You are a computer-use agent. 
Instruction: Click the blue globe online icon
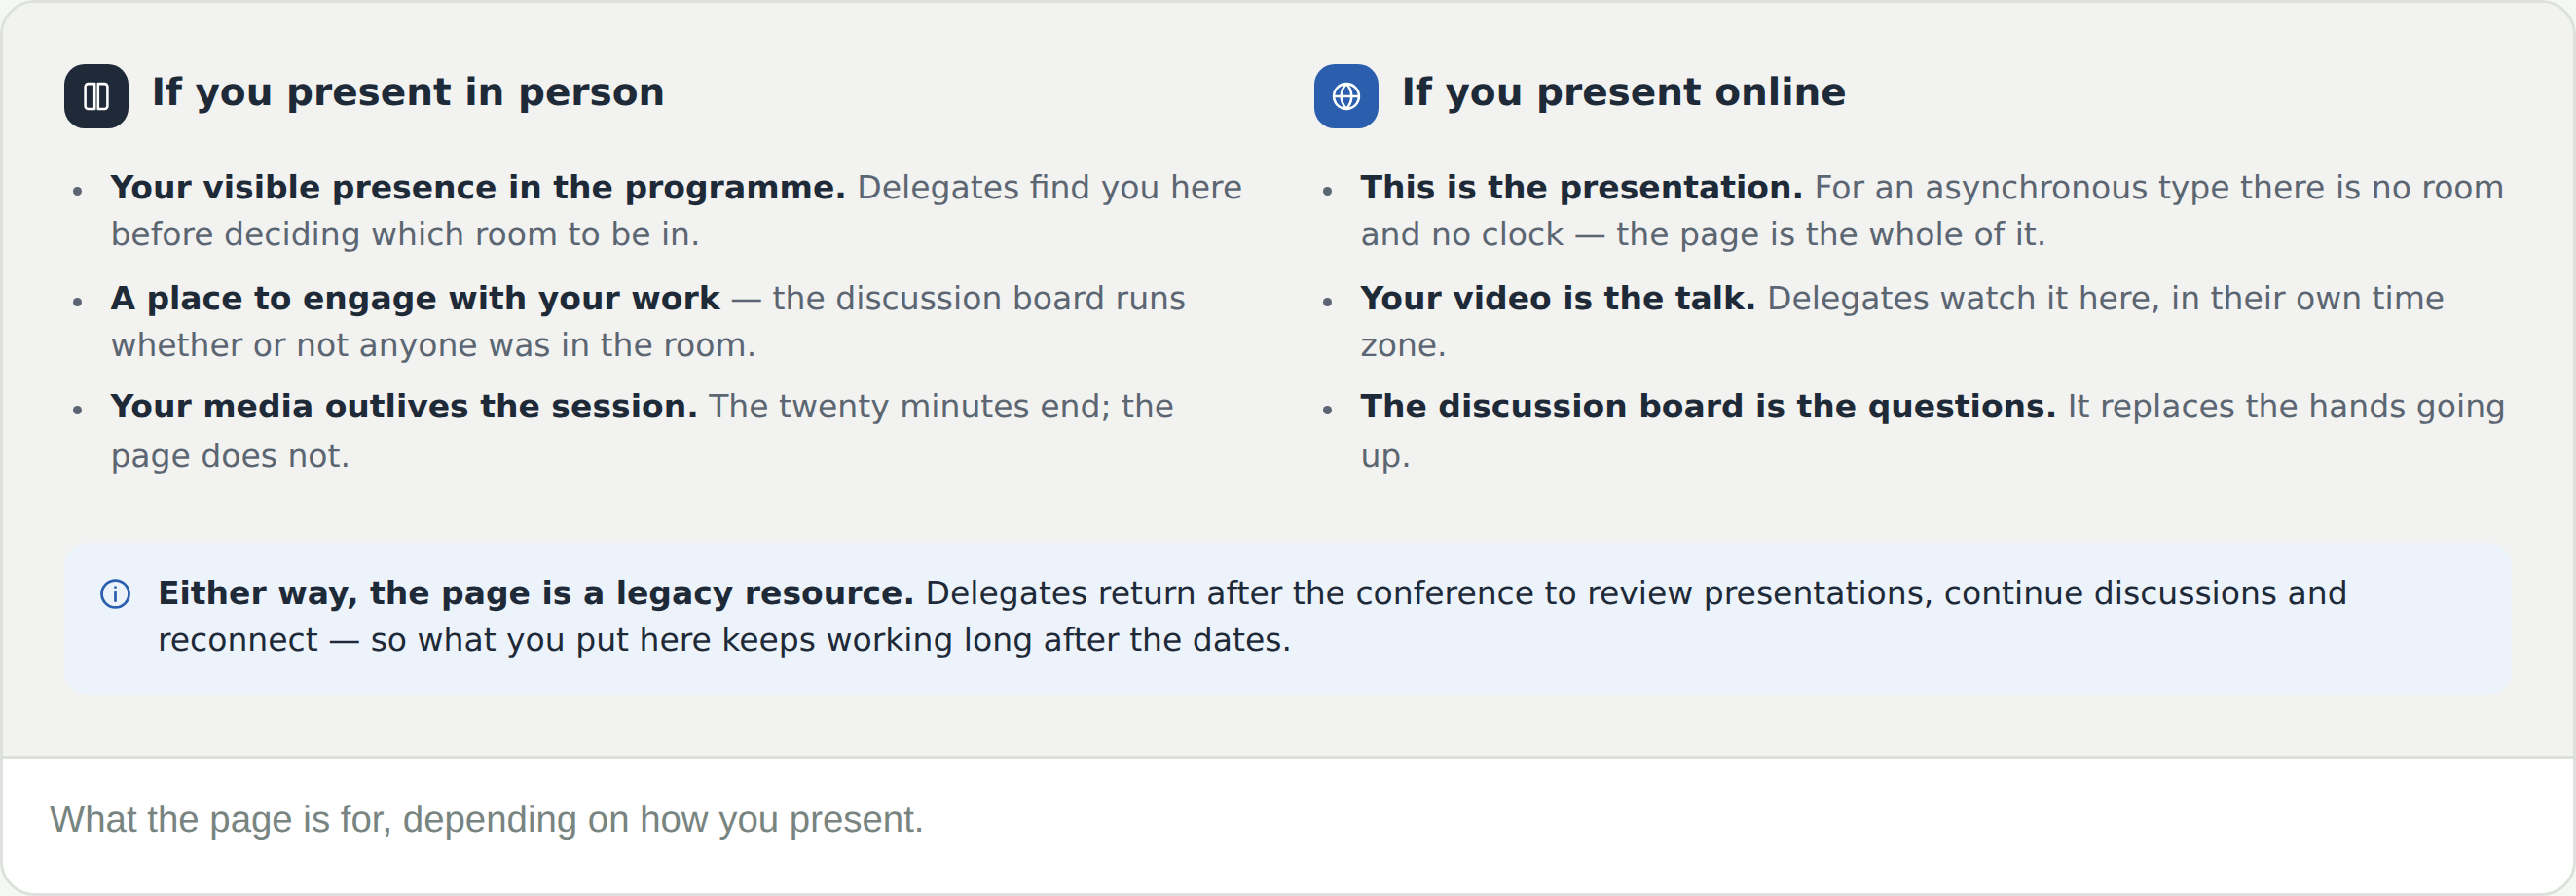[x=1346, y=96]
